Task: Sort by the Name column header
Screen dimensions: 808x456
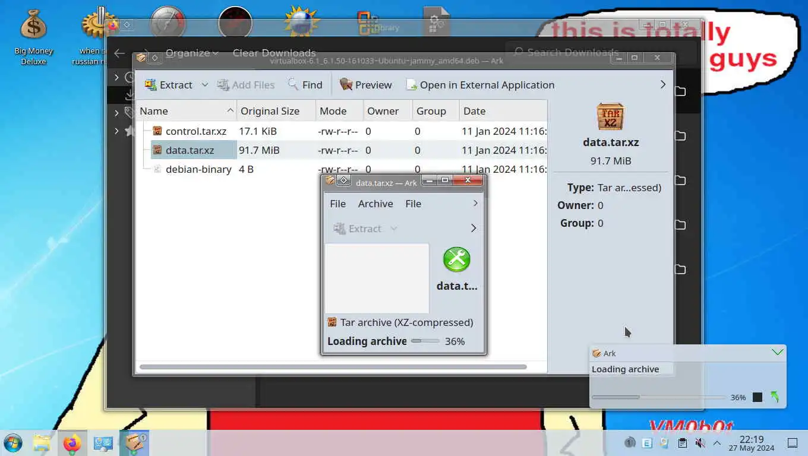Action: click(186, 111)
